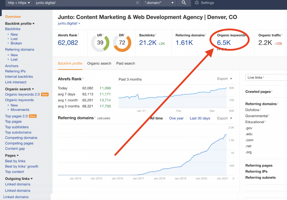Click the 1.61K referring domains value
This screenshot has width=287, height=200.
coord(184,43)
